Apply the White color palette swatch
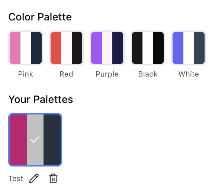Image resolution: width=215 pixels, height=194 pixels. coord(189,48)
